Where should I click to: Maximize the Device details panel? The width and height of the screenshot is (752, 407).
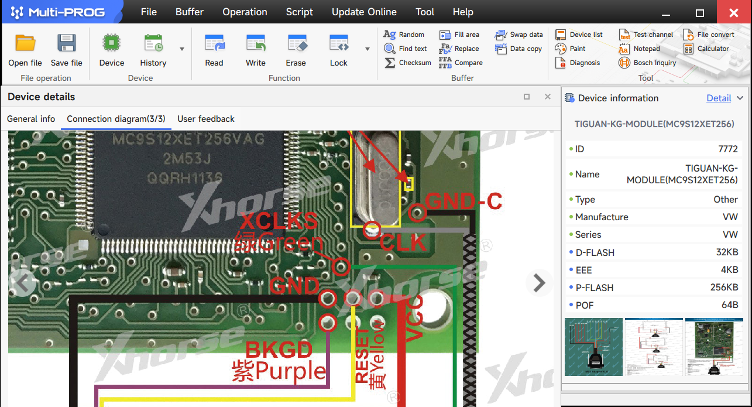point(527,97)
